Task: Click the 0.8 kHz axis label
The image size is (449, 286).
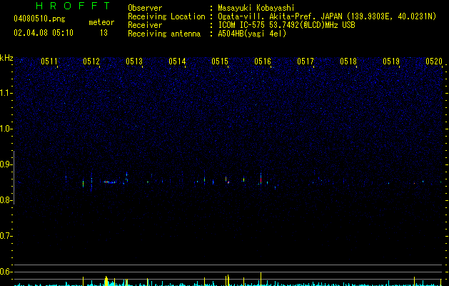Action: (6, 200)
